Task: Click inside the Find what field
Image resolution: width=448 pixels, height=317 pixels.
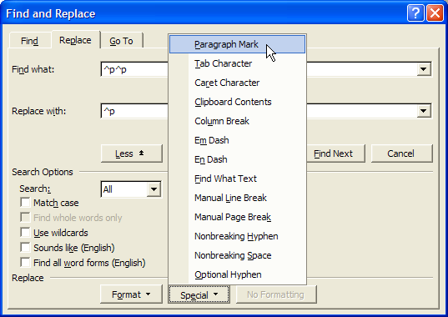Action: tap(134, 69)
